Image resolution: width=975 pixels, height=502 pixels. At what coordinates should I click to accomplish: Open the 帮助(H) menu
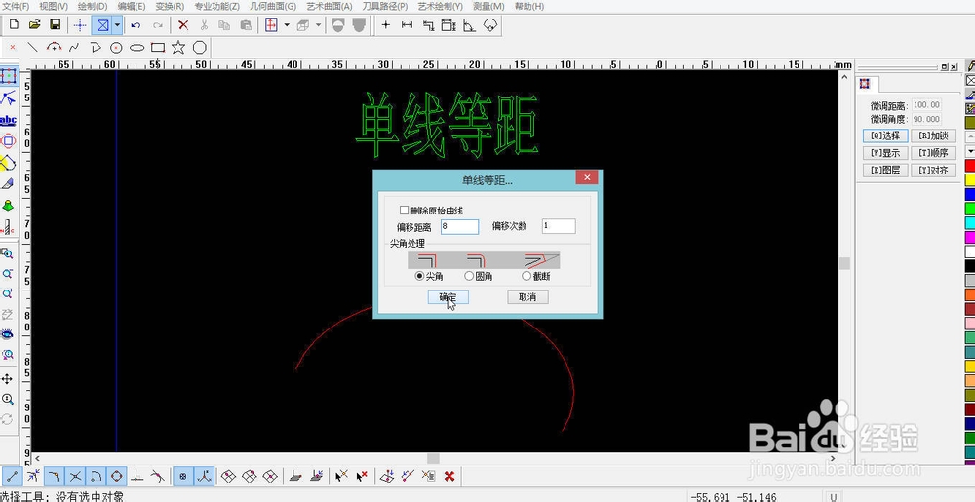tap(529, 6)
